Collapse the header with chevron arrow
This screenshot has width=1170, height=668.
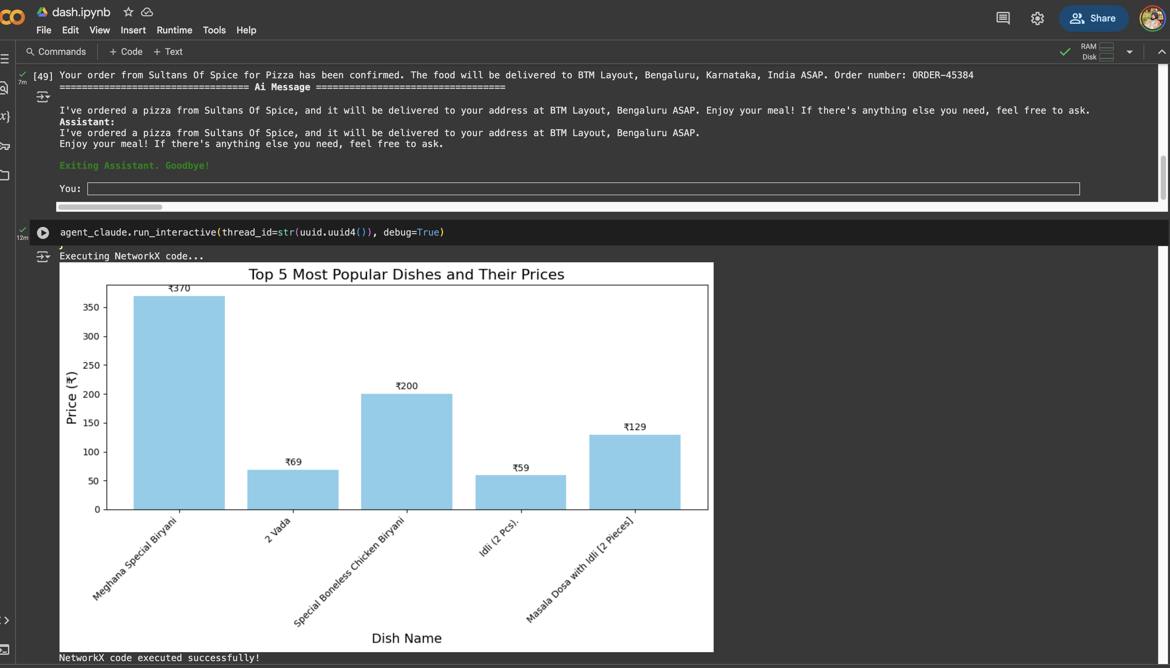(1161, 52)
